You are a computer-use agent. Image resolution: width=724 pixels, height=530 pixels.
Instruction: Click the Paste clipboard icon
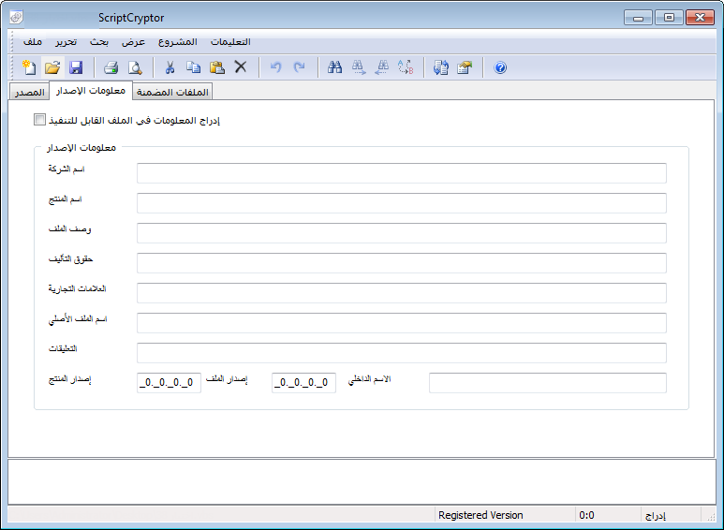(x=217, y=67)
